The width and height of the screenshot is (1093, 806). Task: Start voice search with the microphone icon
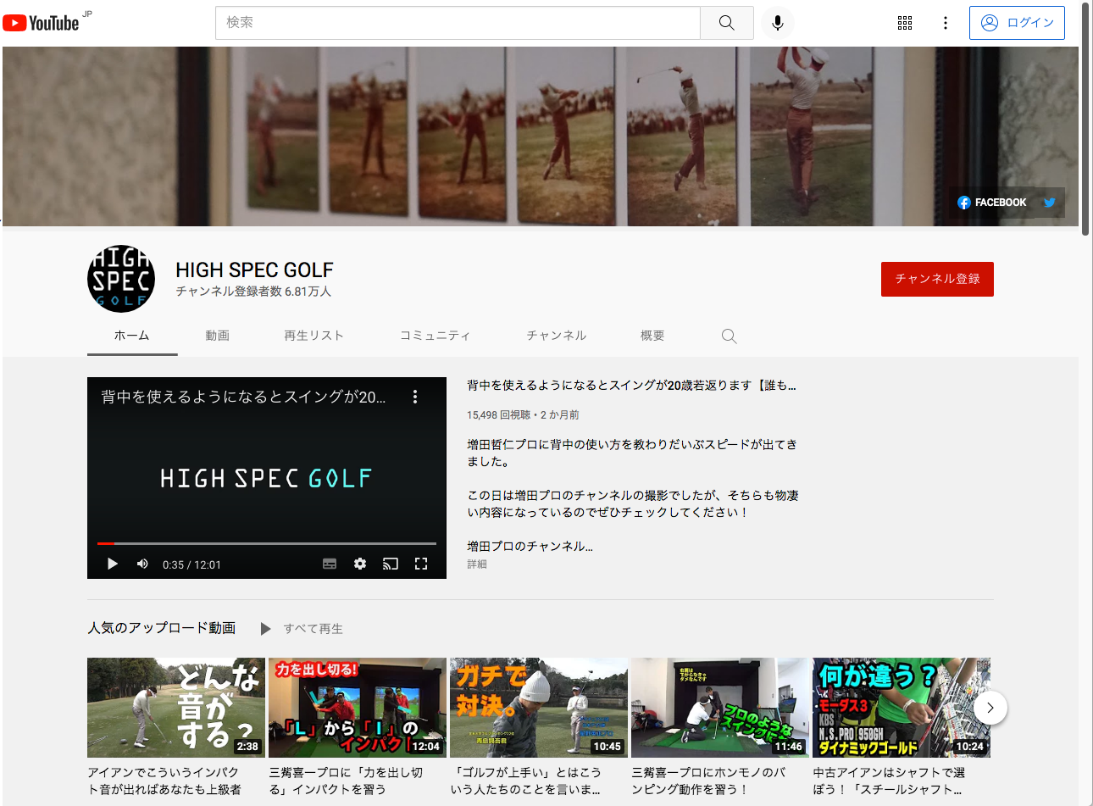pyautogui.click(x=778, y=23)
